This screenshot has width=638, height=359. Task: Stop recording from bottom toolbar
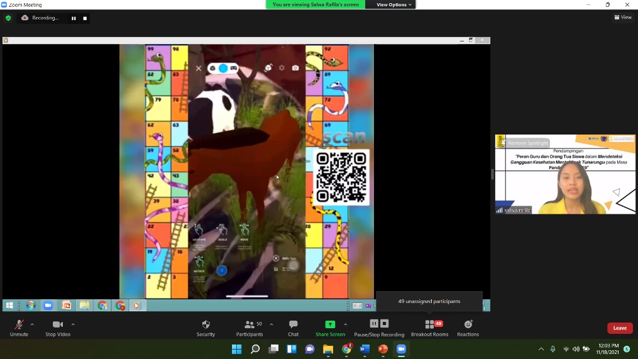pyautogui.click(x=385, y=324)
